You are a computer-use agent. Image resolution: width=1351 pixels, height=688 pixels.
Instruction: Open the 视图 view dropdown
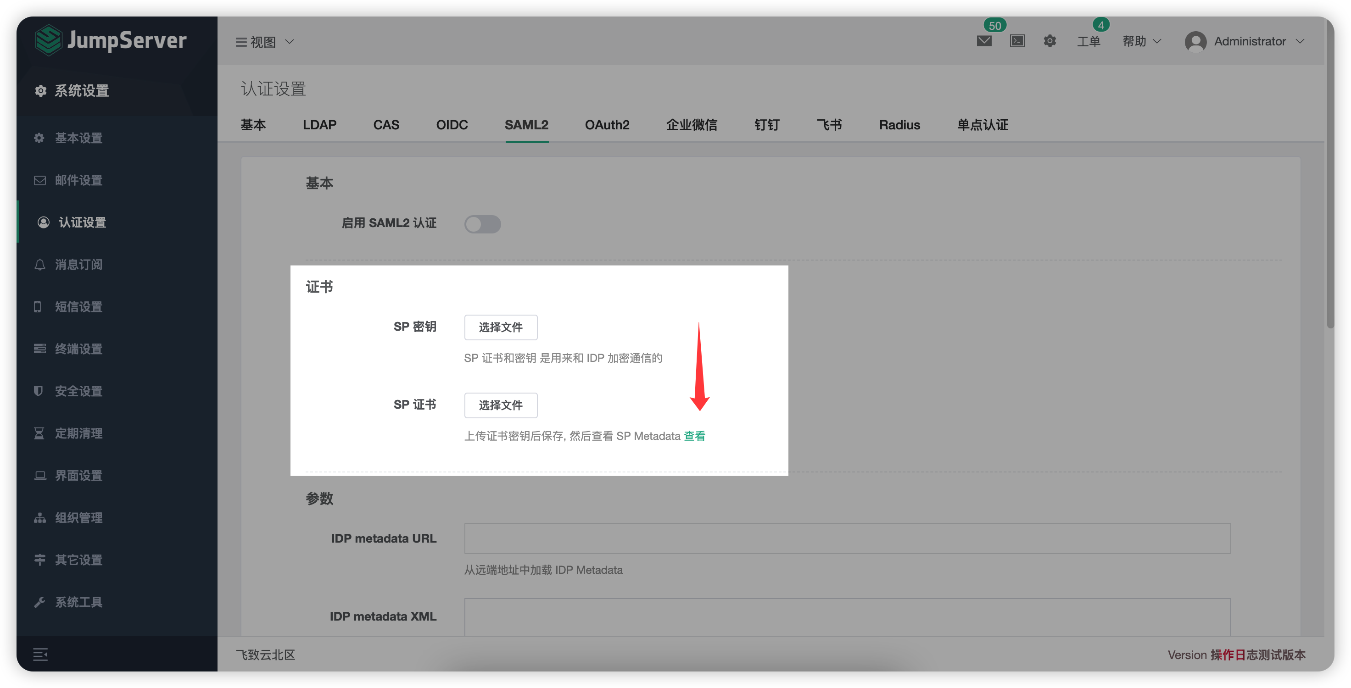coord(264,42)
